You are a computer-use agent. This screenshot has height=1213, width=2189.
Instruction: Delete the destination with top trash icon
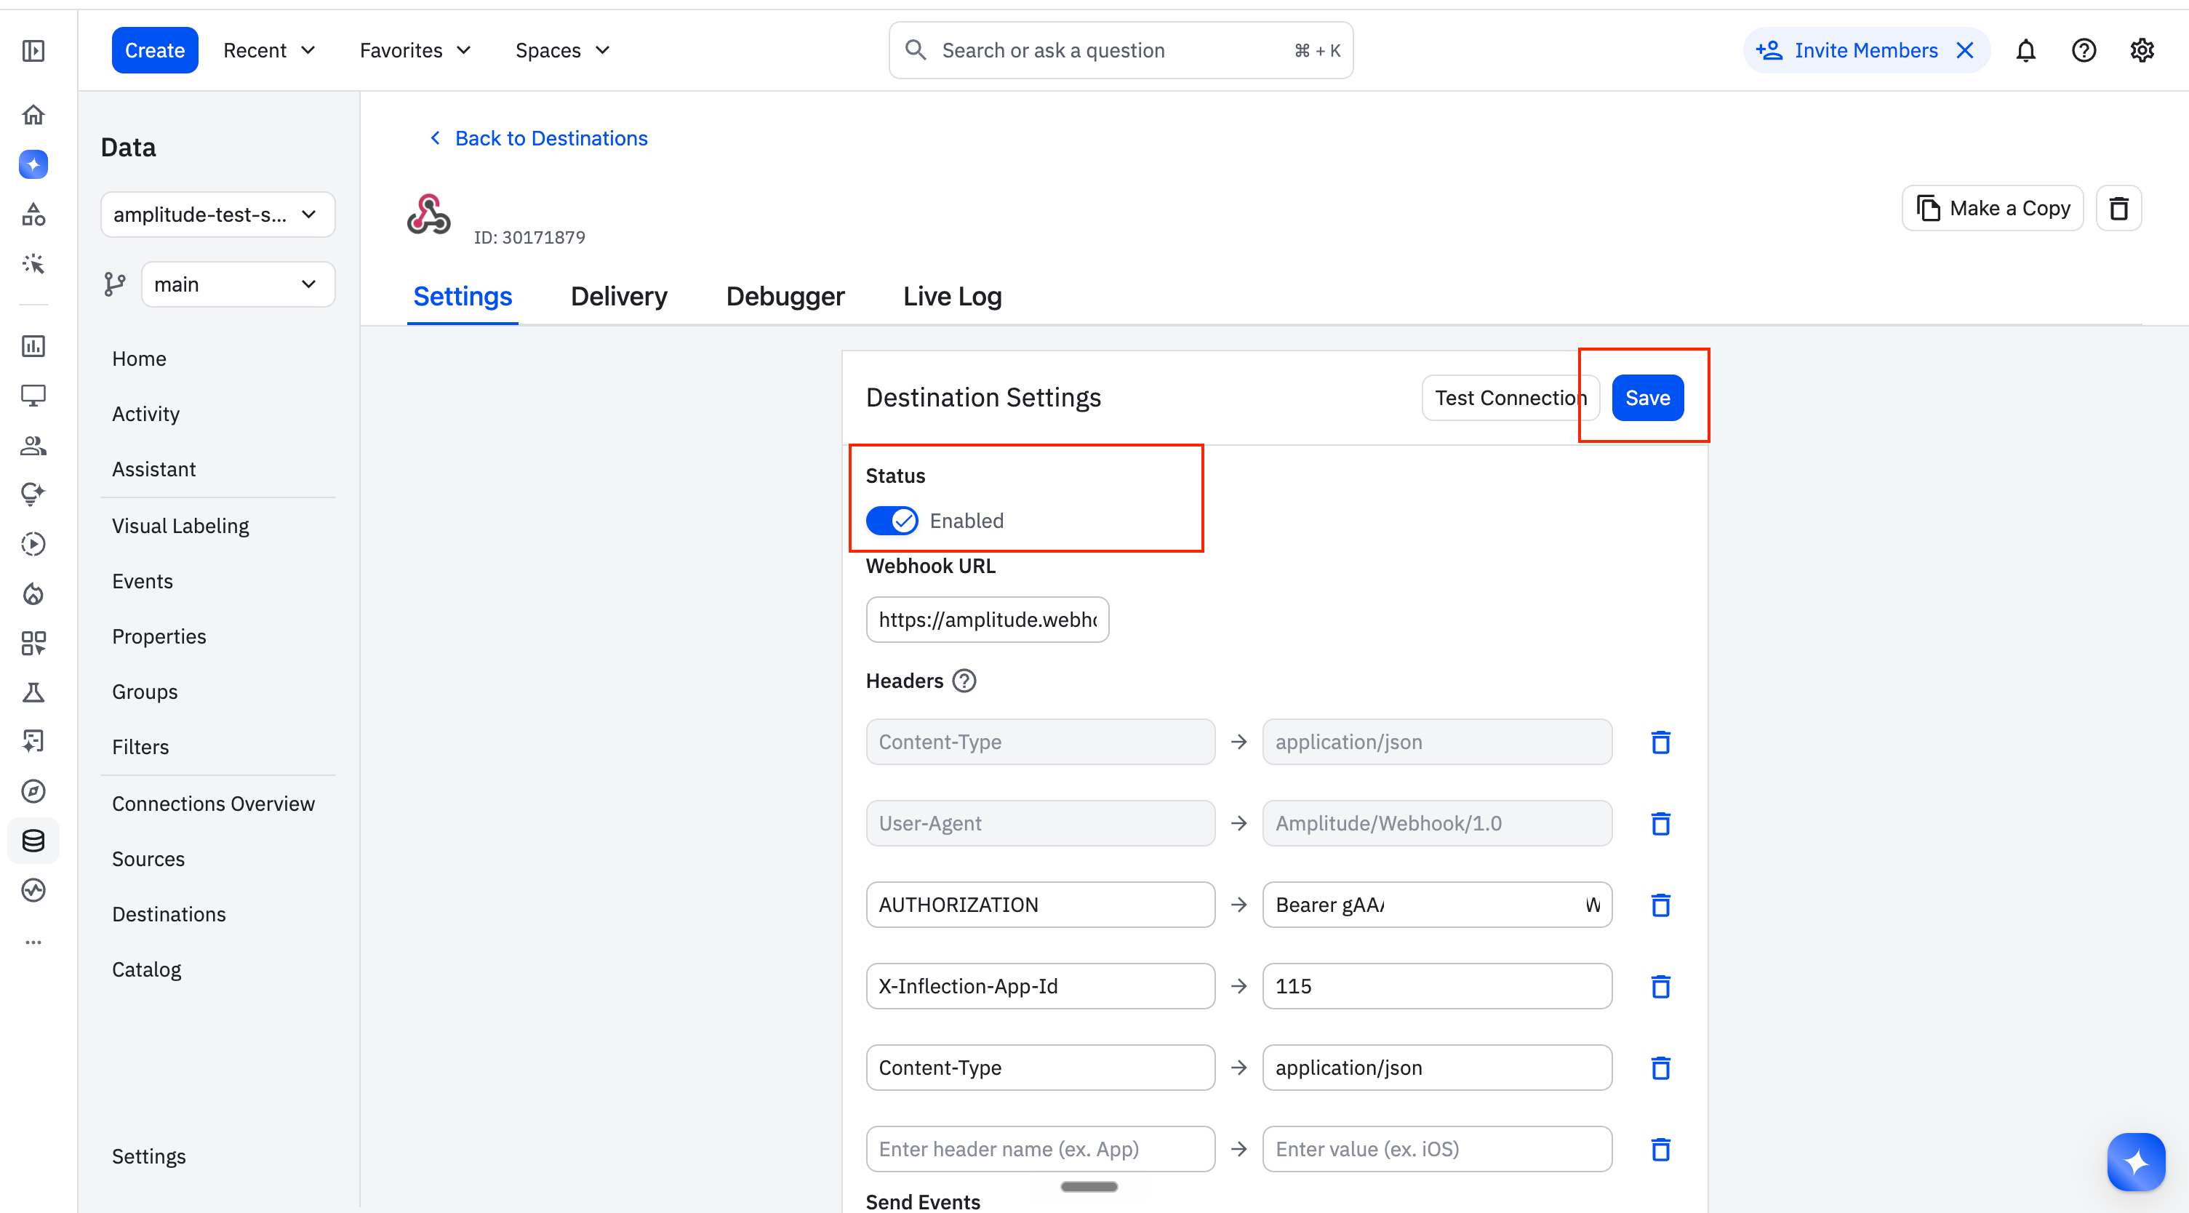pos(2118,208)
